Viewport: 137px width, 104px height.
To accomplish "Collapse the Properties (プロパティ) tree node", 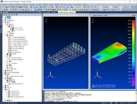I will coord(5,35).
